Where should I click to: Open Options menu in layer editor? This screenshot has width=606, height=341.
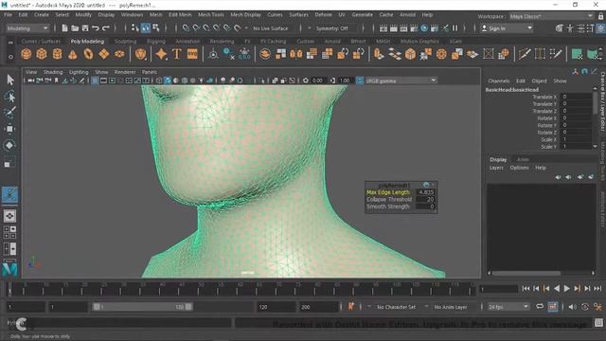(519, 168)
